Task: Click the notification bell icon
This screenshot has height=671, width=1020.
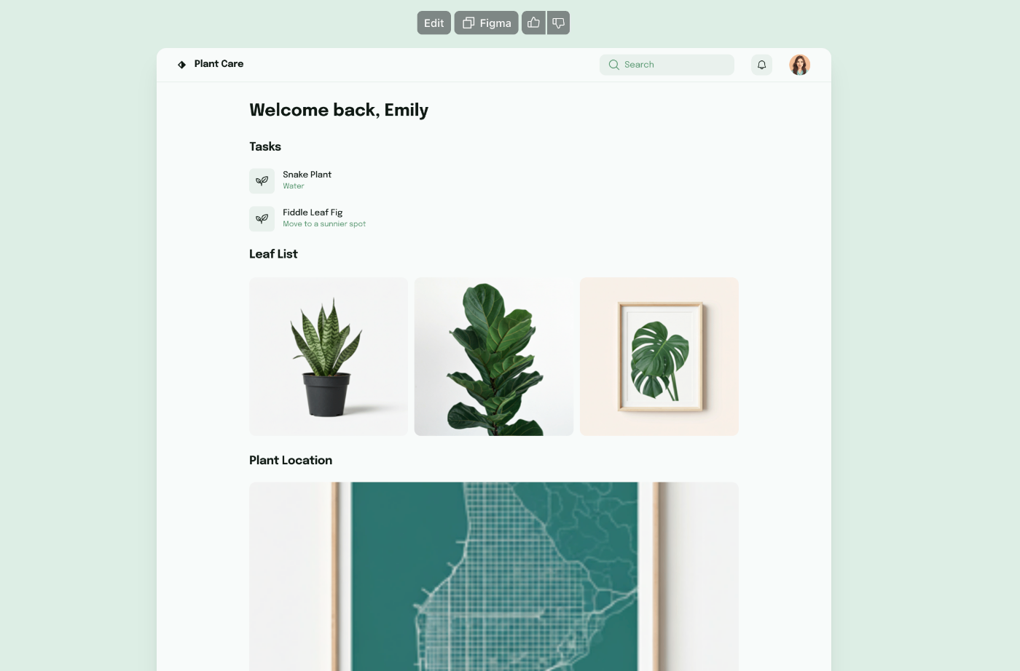Action: click(x=761, y=65)
